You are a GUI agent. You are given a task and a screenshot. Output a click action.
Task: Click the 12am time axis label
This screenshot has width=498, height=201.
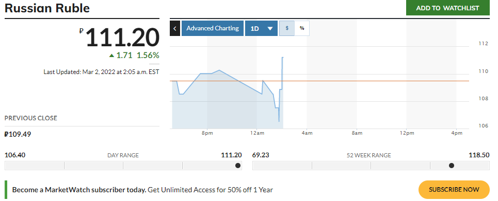(256, 133)
